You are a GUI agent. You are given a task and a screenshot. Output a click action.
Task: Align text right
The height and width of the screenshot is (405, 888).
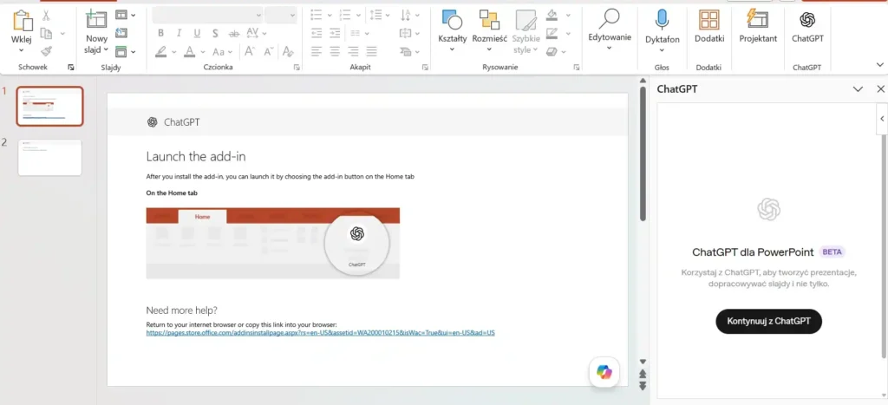354,51
